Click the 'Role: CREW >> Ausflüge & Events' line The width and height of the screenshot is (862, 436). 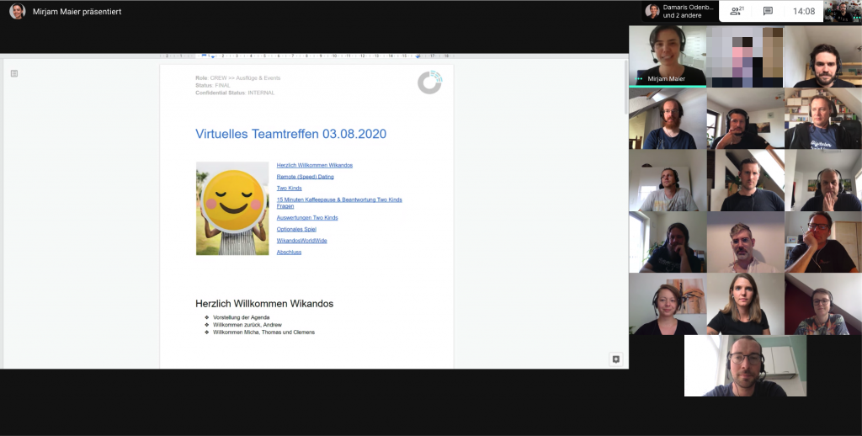pos(238,78)
